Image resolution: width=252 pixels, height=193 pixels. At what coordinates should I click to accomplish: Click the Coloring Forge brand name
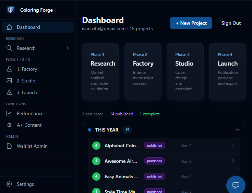click(36, 10)
